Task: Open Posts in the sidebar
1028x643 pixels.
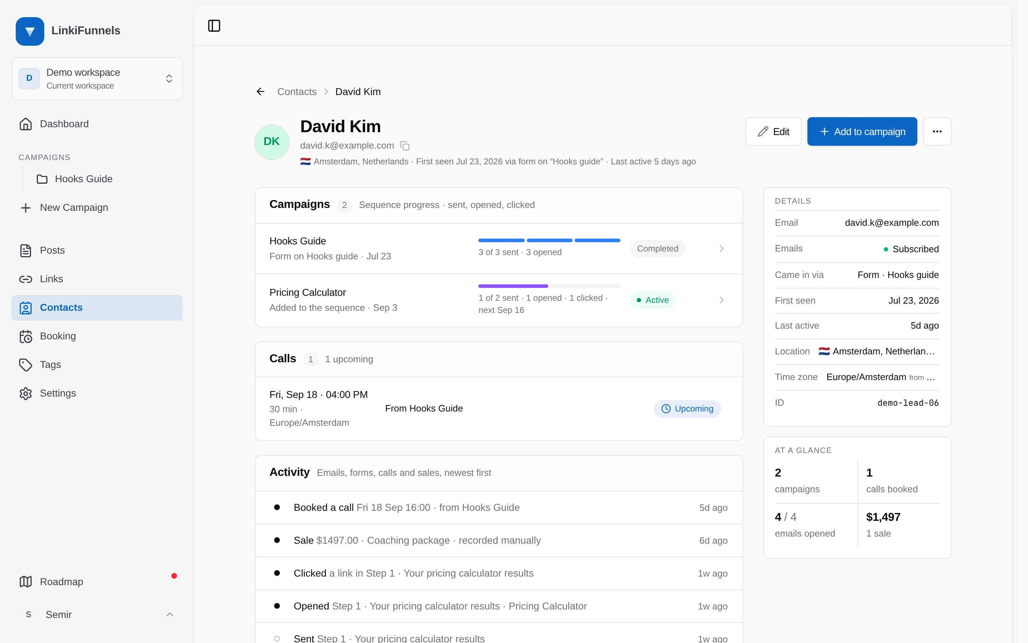Action: coord(97,250)
